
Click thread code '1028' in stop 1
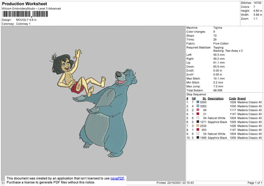pos(233,102)
